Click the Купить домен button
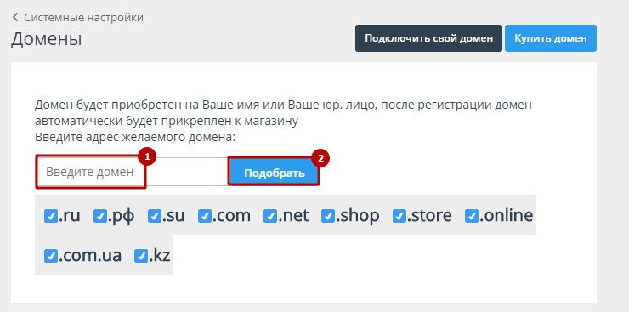Screen dimensions: 629x312 (x=551, y=38)
